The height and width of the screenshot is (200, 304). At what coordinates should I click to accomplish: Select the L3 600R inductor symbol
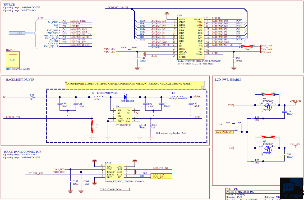tap(177, 97)
